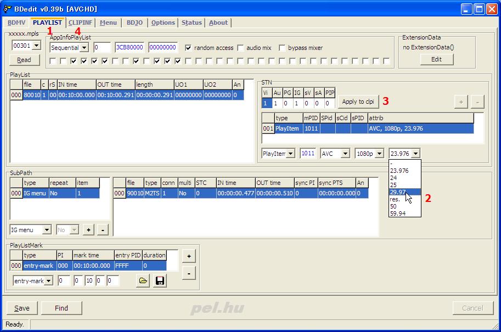This screenshot has width=501, height=332.
Task: Click the AppInfoPlayList 00000000 input field
Action: coord(162,47)
